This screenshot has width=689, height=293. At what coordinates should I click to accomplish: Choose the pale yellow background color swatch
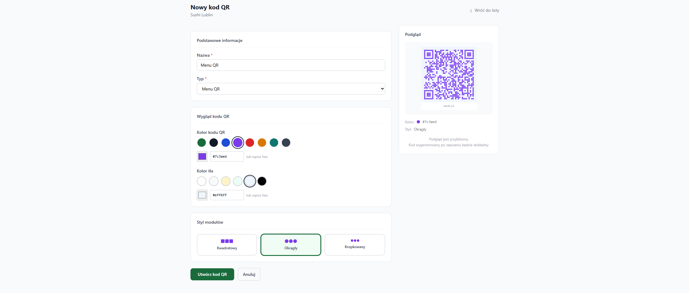click(226, 181)
